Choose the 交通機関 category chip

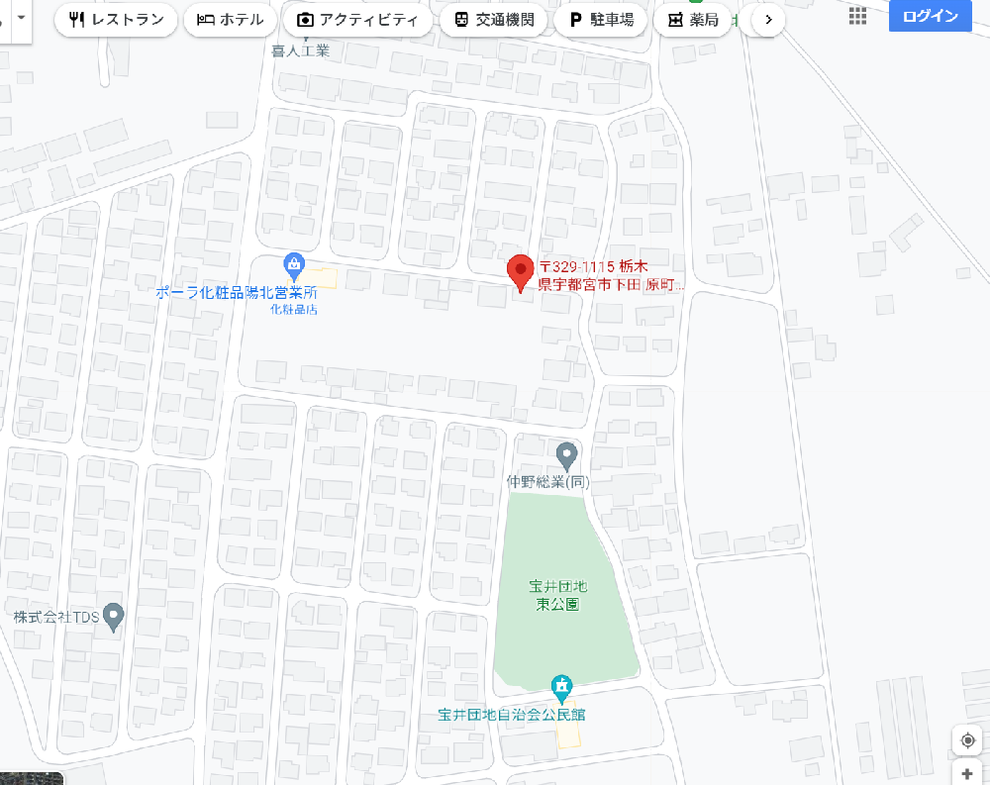click(494, 20)
